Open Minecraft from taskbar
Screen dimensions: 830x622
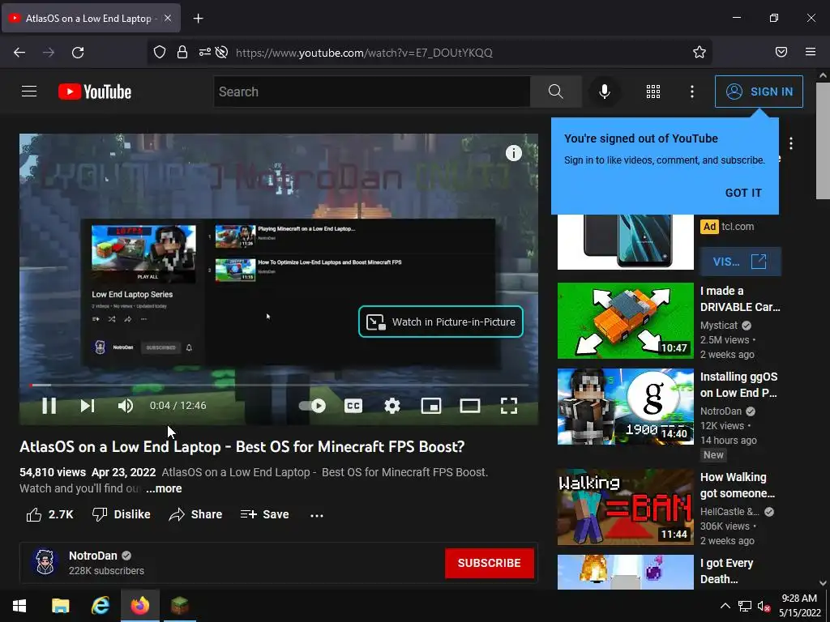tap(180, 606)
